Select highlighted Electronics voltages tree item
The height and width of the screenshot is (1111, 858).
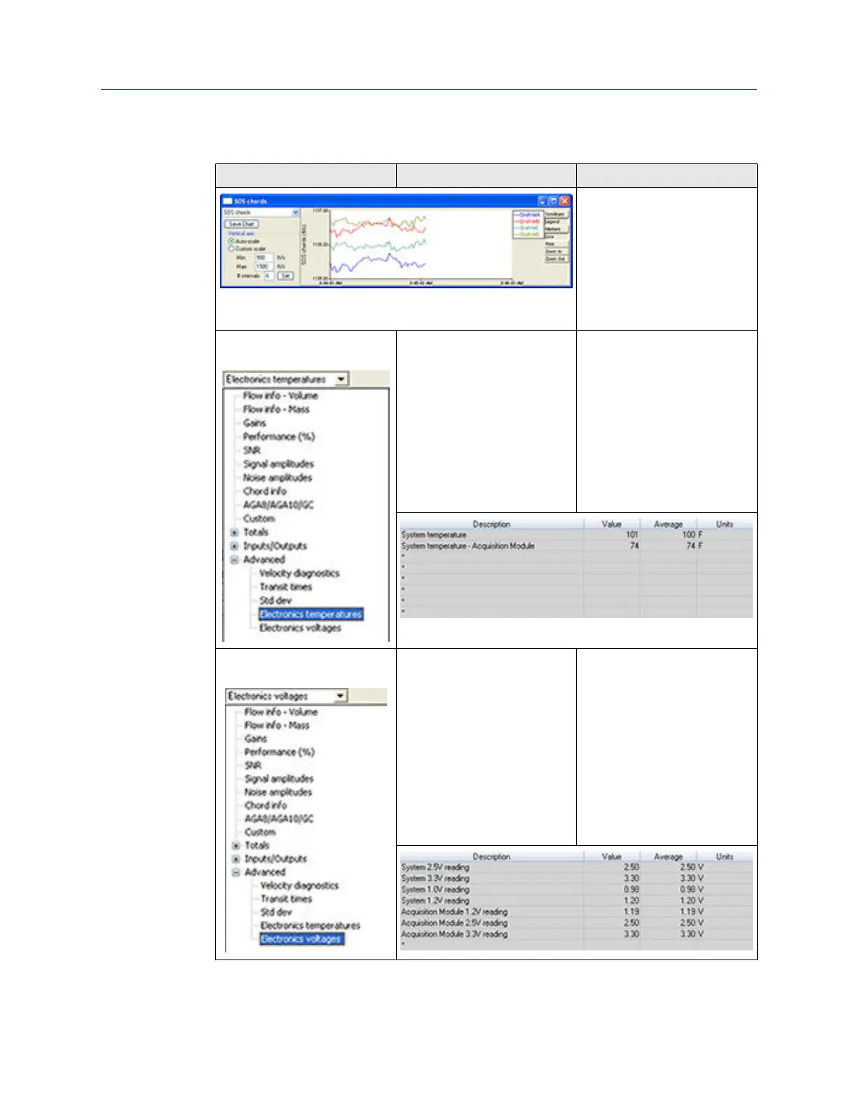point(301,939)
